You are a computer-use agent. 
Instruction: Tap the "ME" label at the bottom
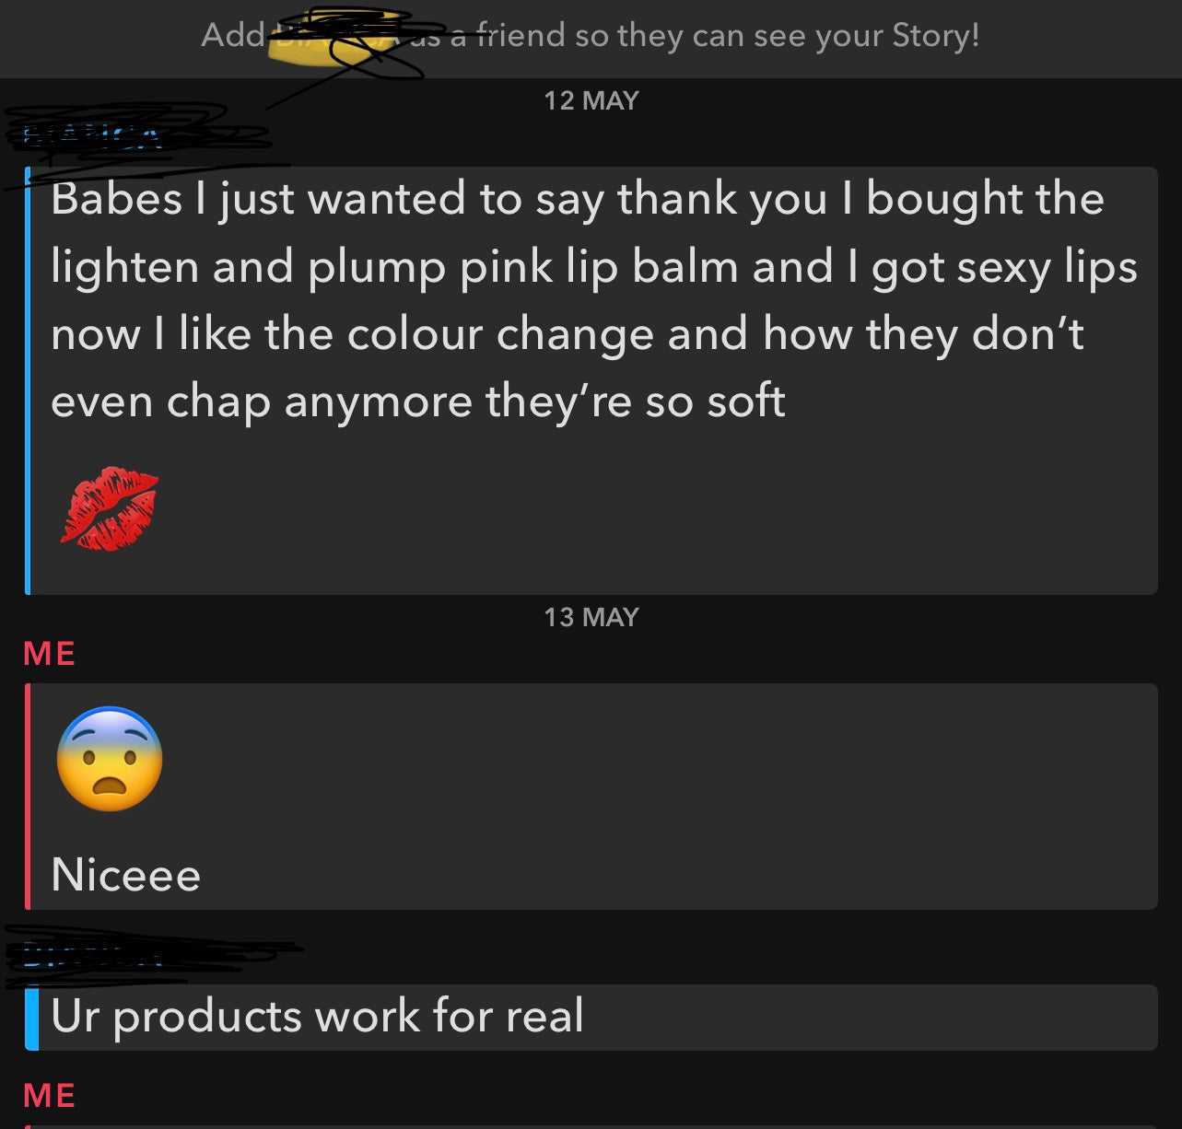50,1095
